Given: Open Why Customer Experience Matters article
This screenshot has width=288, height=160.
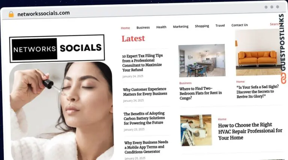Looking at the screenshot, I should 145,91.
